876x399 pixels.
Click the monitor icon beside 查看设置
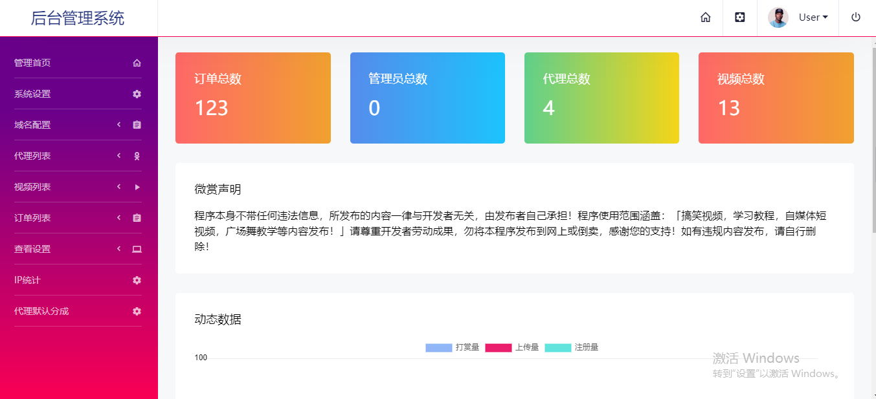click(136, 249)
